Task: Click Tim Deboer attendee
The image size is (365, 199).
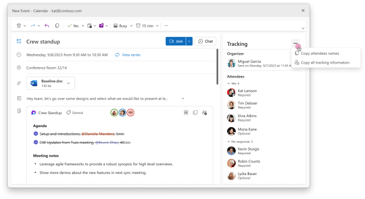Action: click(x=242, y=105)
